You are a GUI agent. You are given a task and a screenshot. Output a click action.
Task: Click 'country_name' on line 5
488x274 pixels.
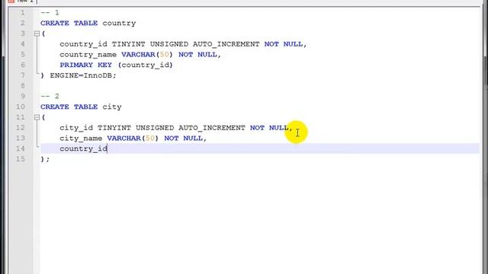pyautogui.click(x=88, y=55)
